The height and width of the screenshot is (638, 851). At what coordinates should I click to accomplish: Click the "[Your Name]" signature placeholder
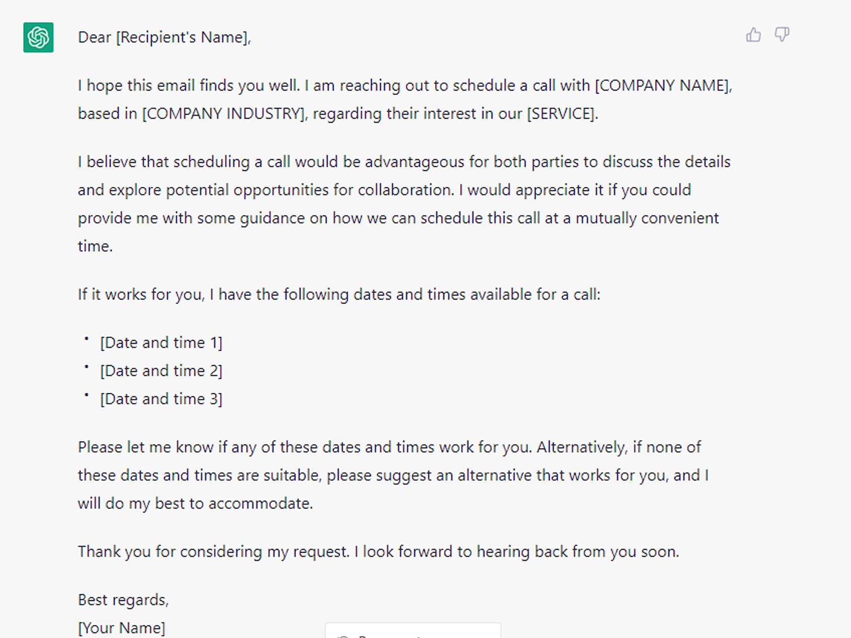coord(121,628)
